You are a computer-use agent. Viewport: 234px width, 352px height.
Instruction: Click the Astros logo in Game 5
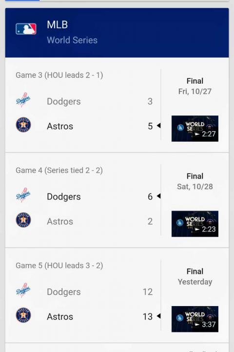pyautogui.click(x=23, y=315)
